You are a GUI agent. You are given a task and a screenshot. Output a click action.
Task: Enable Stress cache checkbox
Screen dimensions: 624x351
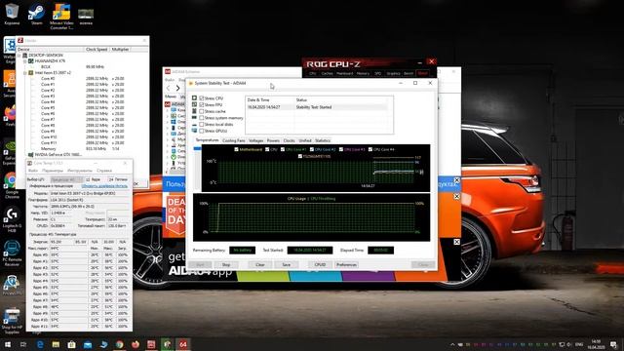(202, 111)
